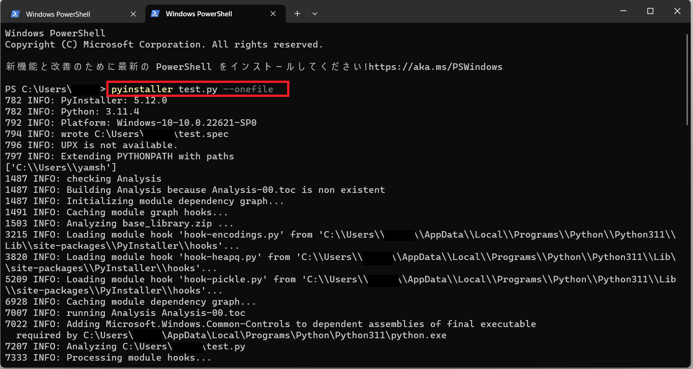Click 'Building Analysis because Analysis-00.toc' line
The height and width of the screenshot is (369, 693).
tap(195, 190)
